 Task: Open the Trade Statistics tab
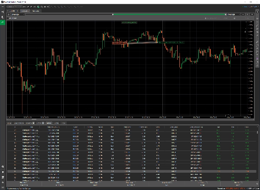19,123
